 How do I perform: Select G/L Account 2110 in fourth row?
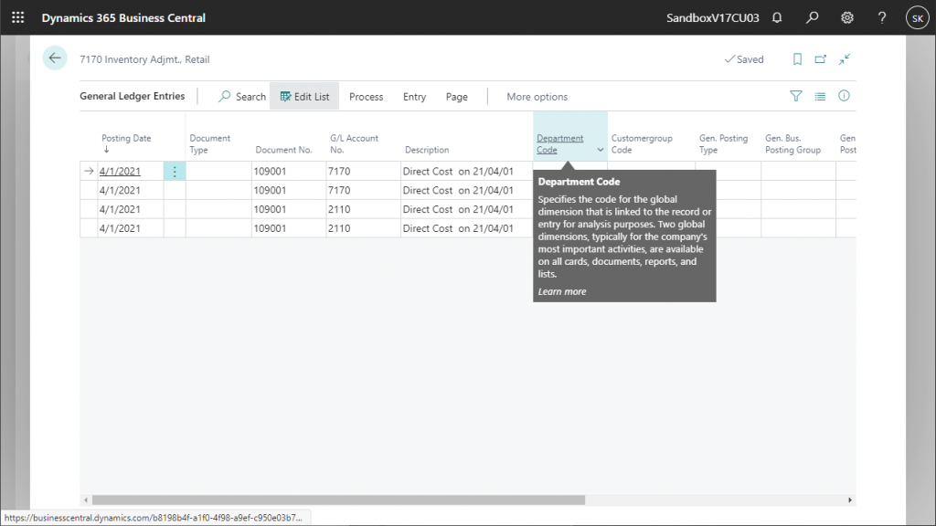(x=364, y=228)
